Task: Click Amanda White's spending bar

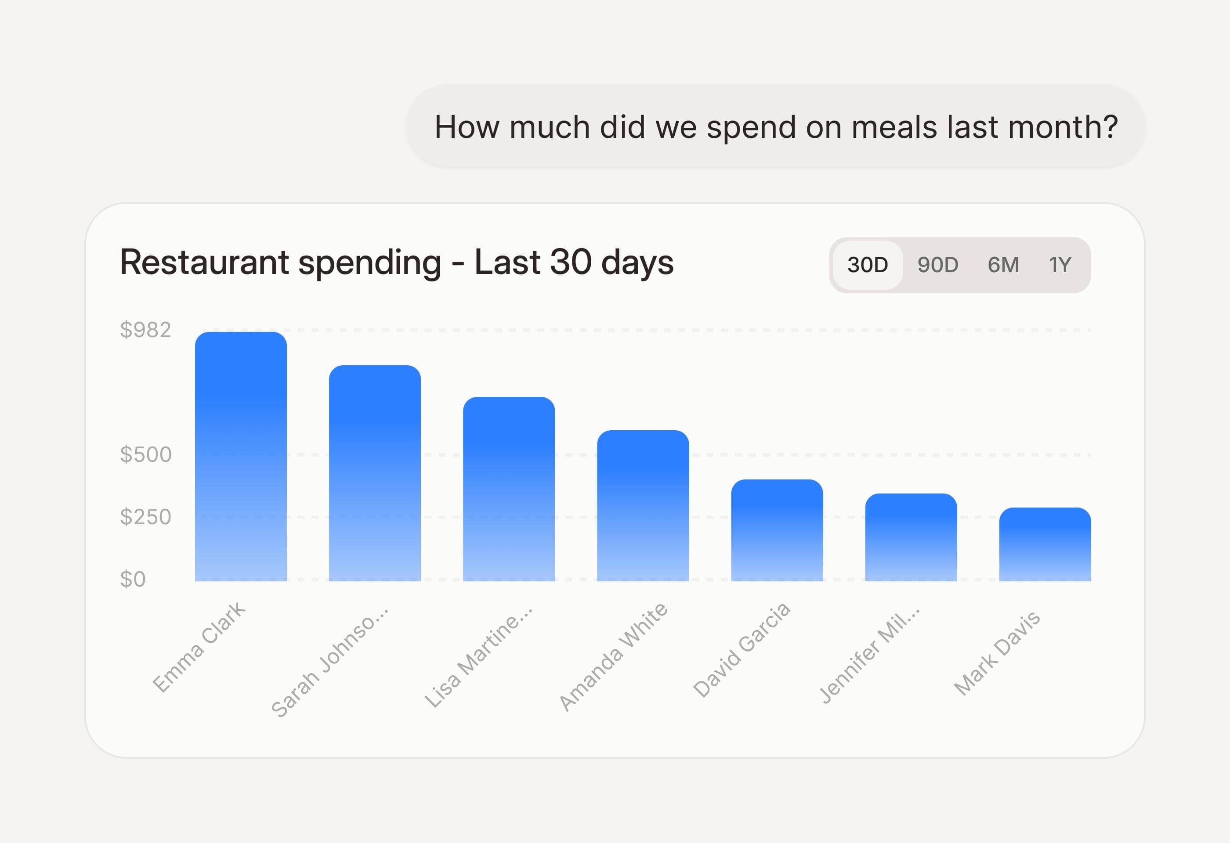Action: click(x=643, y=506)
